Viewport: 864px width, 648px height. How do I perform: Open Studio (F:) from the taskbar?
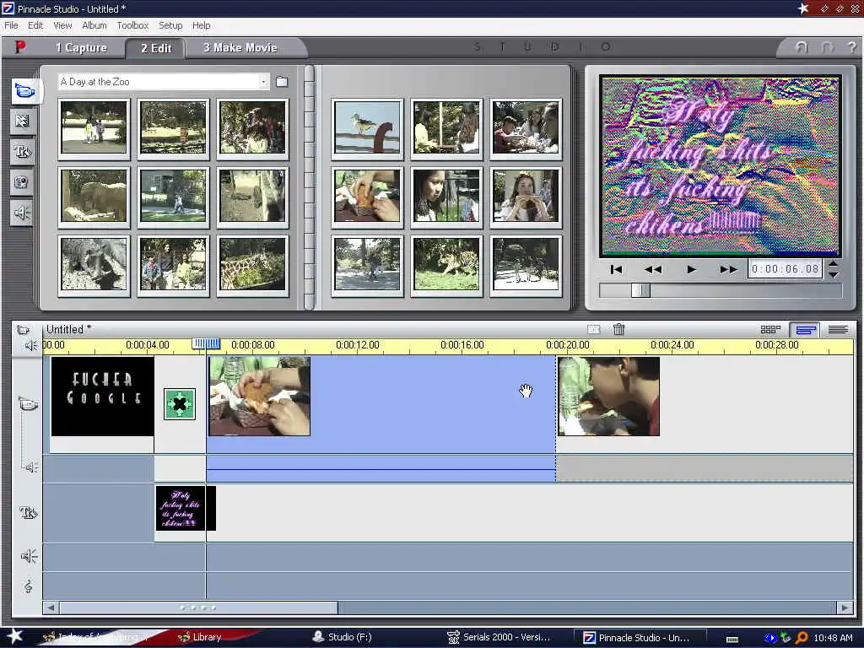tap(343, 637)
